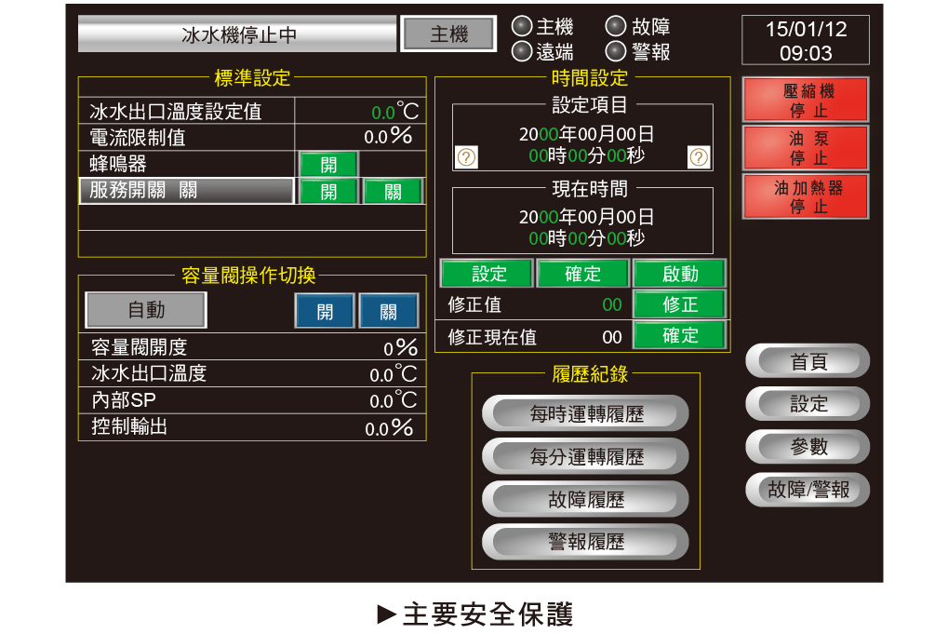Viewport: 948px width, 634px height.
Task: Open 每時運轉履歷 hourly history
Action: [x=585, y=413]
